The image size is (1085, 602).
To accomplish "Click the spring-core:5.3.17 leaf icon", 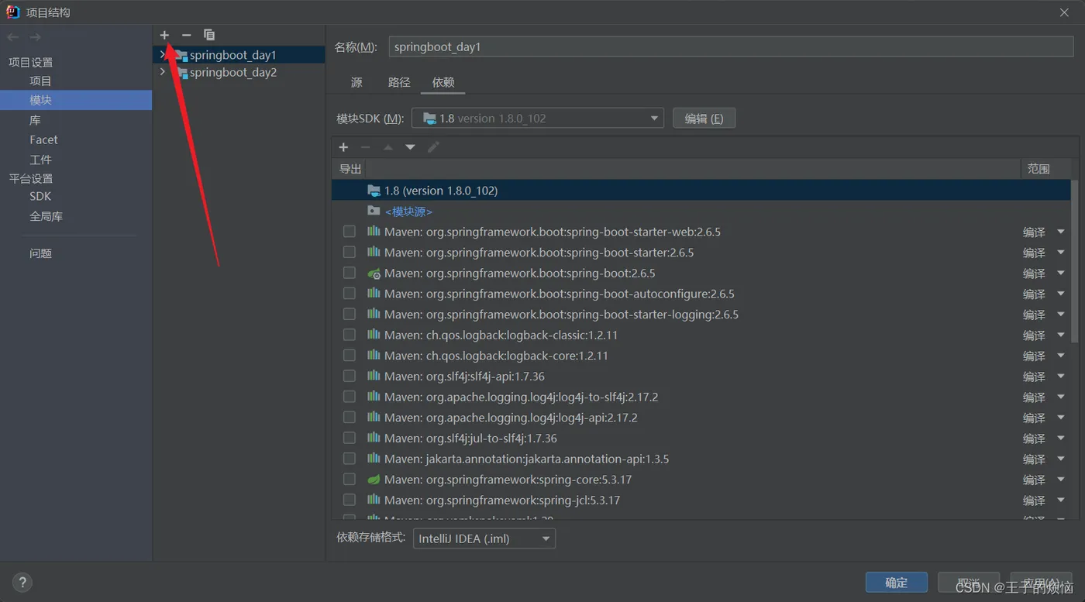I will [374, 480].
